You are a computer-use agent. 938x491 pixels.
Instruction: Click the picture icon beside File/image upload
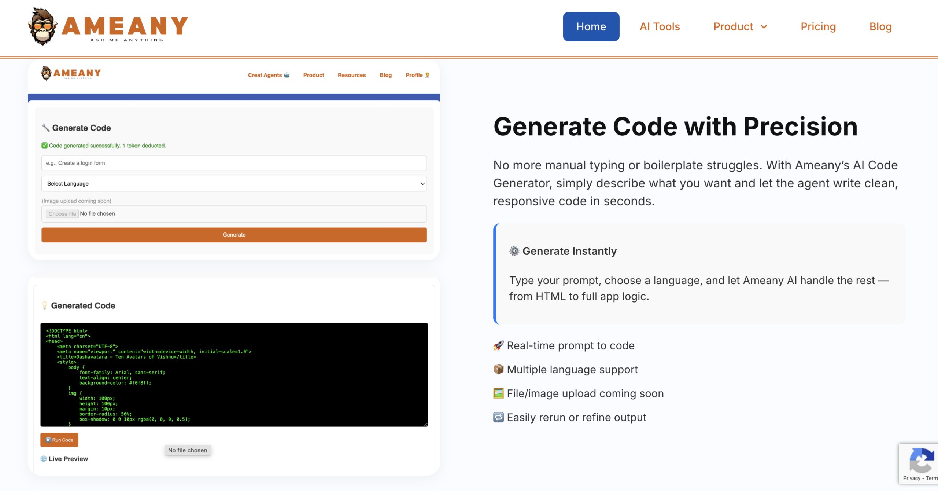(x=498, y=393)
